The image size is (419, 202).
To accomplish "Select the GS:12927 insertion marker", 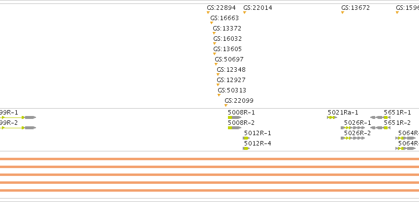I will tap(218, 85).
